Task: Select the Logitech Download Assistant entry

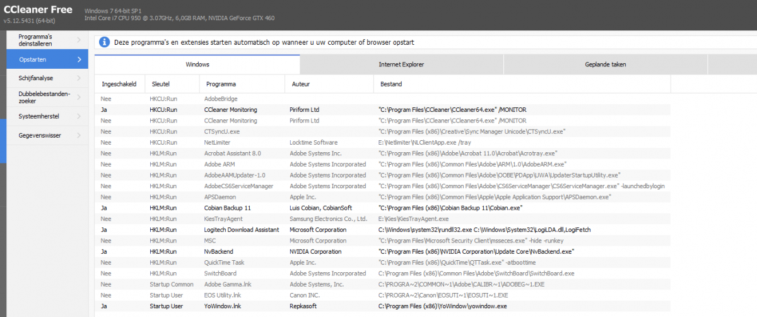Action: point(241,230)
